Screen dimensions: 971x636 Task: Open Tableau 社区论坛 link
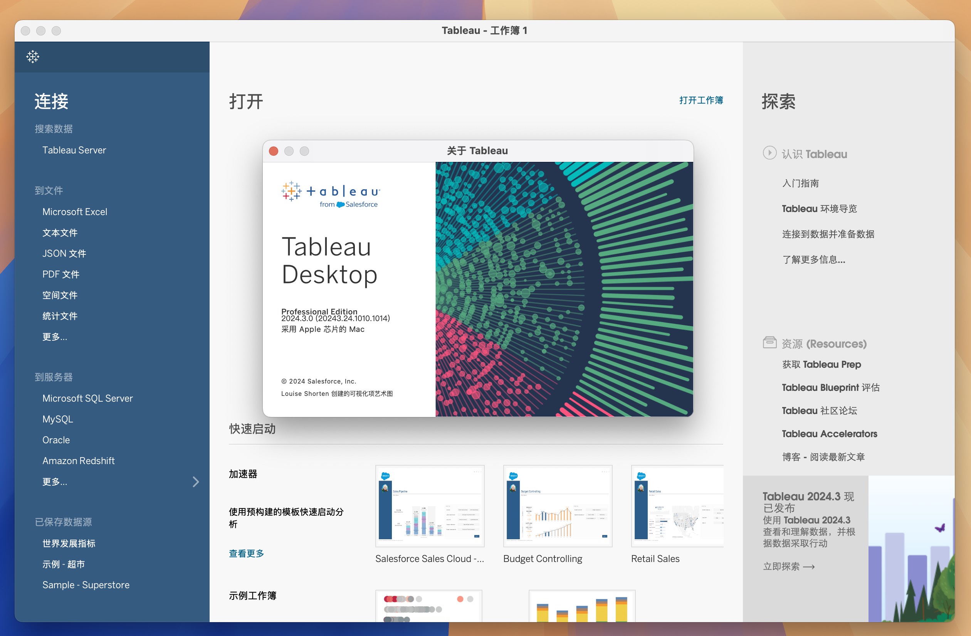pyautogui.click(x=819, y=411)
